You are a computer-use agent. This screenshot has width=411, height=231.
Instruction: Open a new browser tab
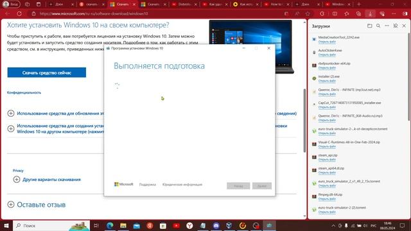click(359, 4)
